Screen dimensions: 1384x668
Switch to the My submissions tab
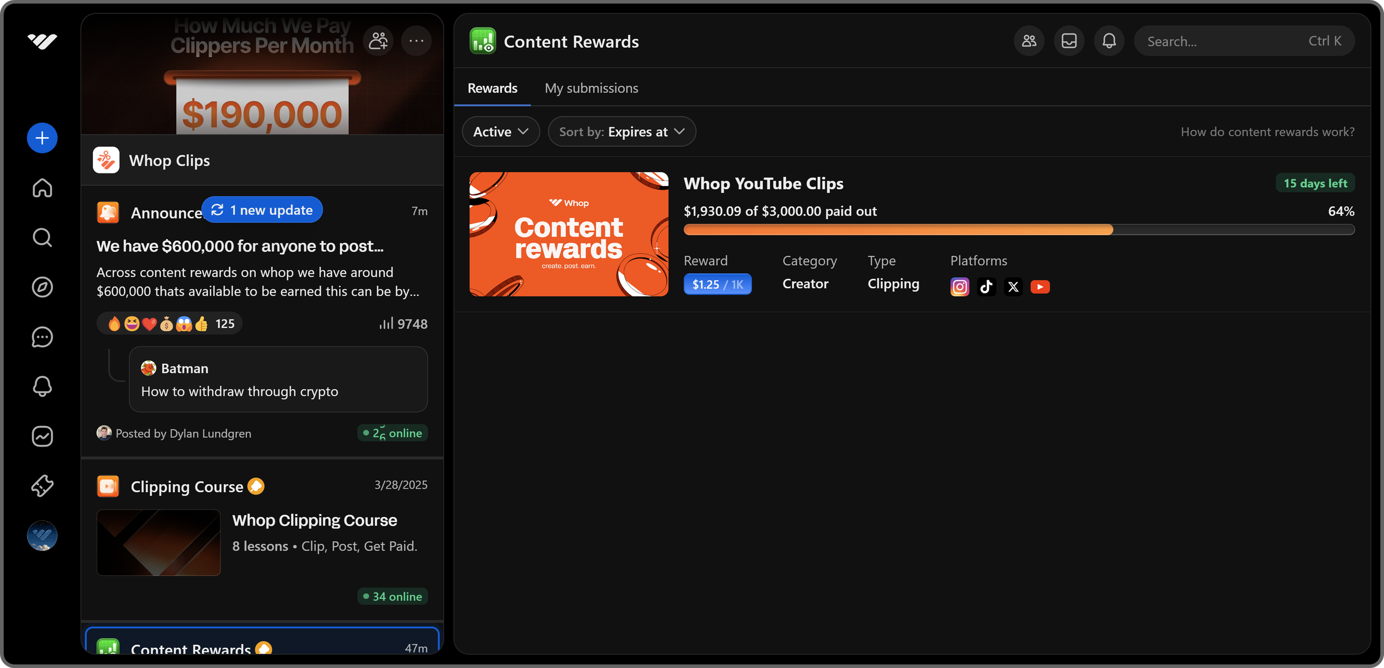point(591,88)
